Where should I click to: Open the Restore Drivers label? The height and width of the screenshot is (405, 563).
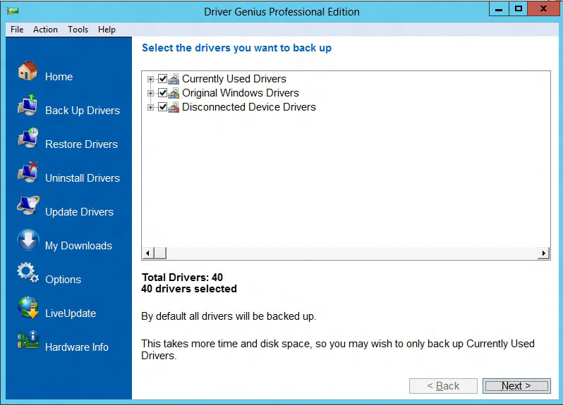click(82, 144)
